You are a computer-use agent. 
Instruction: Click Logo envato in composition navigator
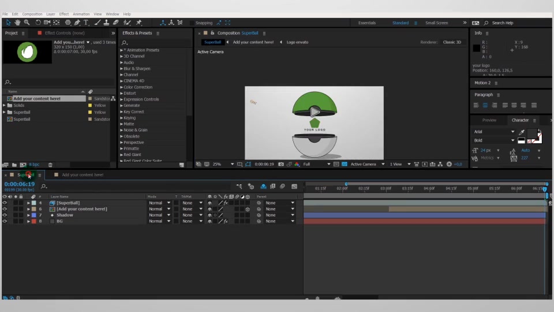click(297, 42)
